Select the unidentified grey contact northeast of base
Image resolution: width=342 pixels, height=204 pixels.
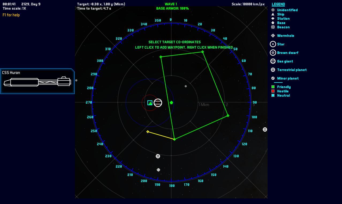click(186, 86)
